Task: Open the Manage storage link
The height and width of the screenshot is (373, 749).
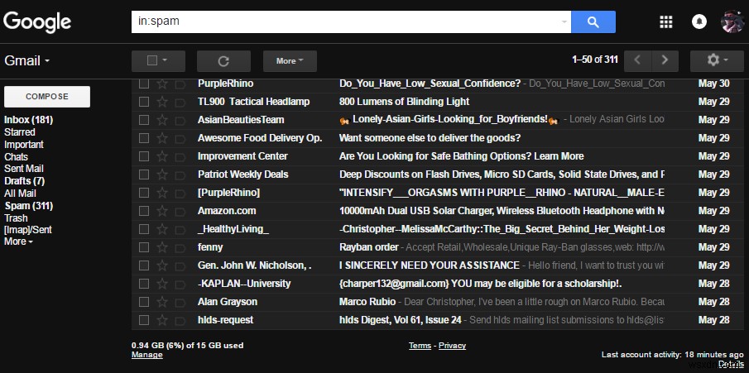Action: point(147,355)
